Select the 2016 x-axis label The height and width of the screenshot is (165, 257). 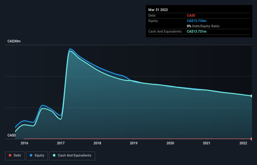(x=24, y=143)
